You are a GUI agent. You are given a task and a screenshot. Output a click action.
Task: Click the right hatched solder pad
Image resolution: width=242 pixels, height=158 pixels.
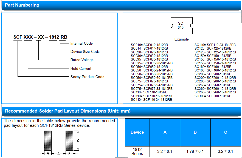[x=69, y=140]
